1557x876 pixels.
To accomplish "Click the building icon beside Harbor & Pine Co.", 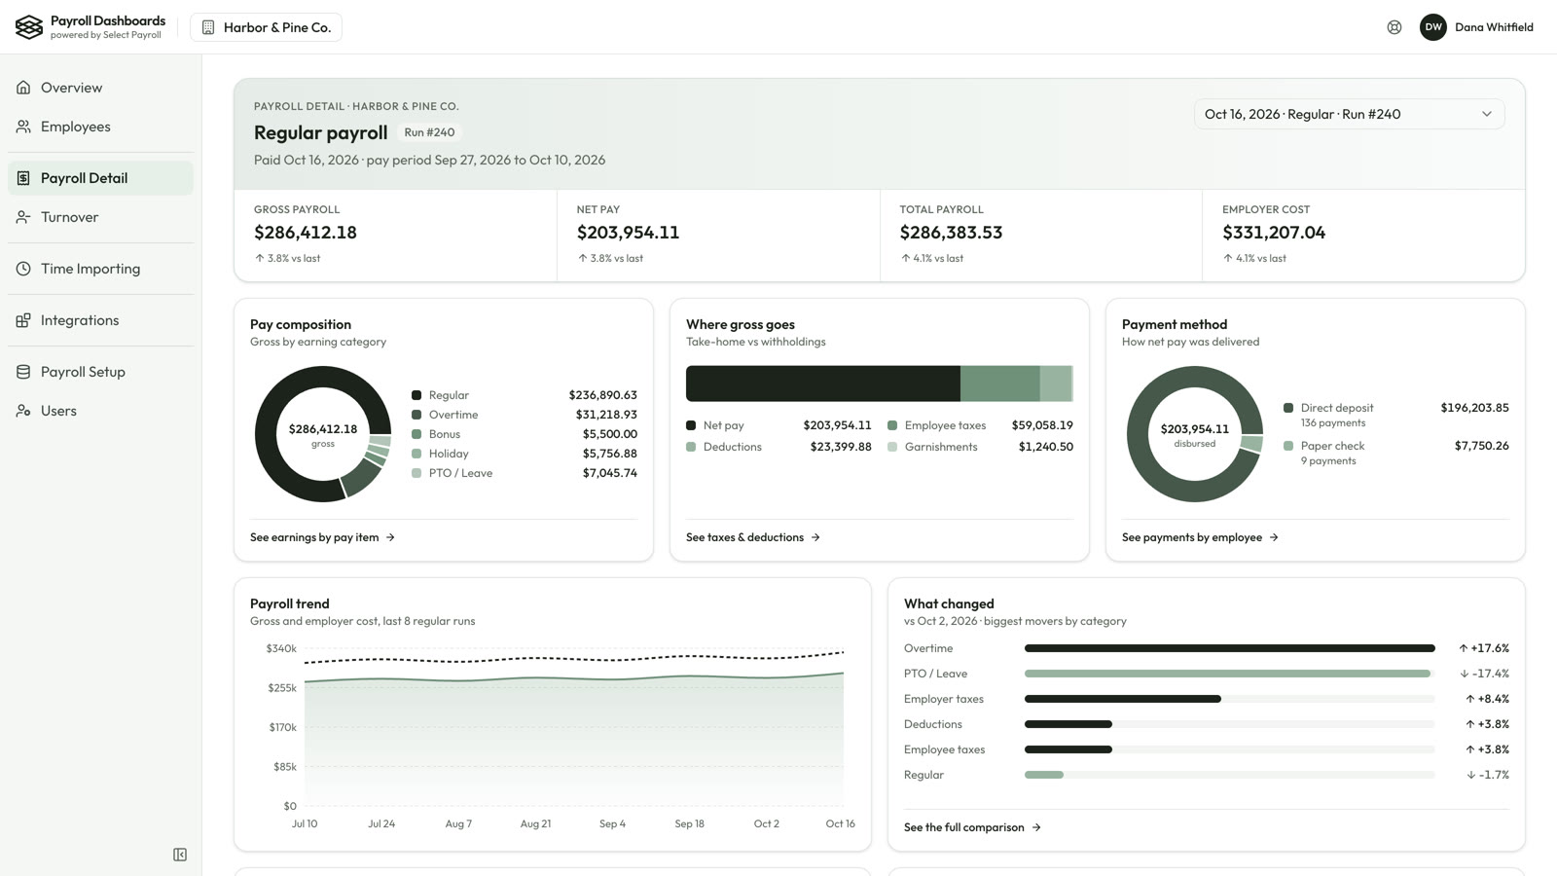I will click(x=208, y=27).
